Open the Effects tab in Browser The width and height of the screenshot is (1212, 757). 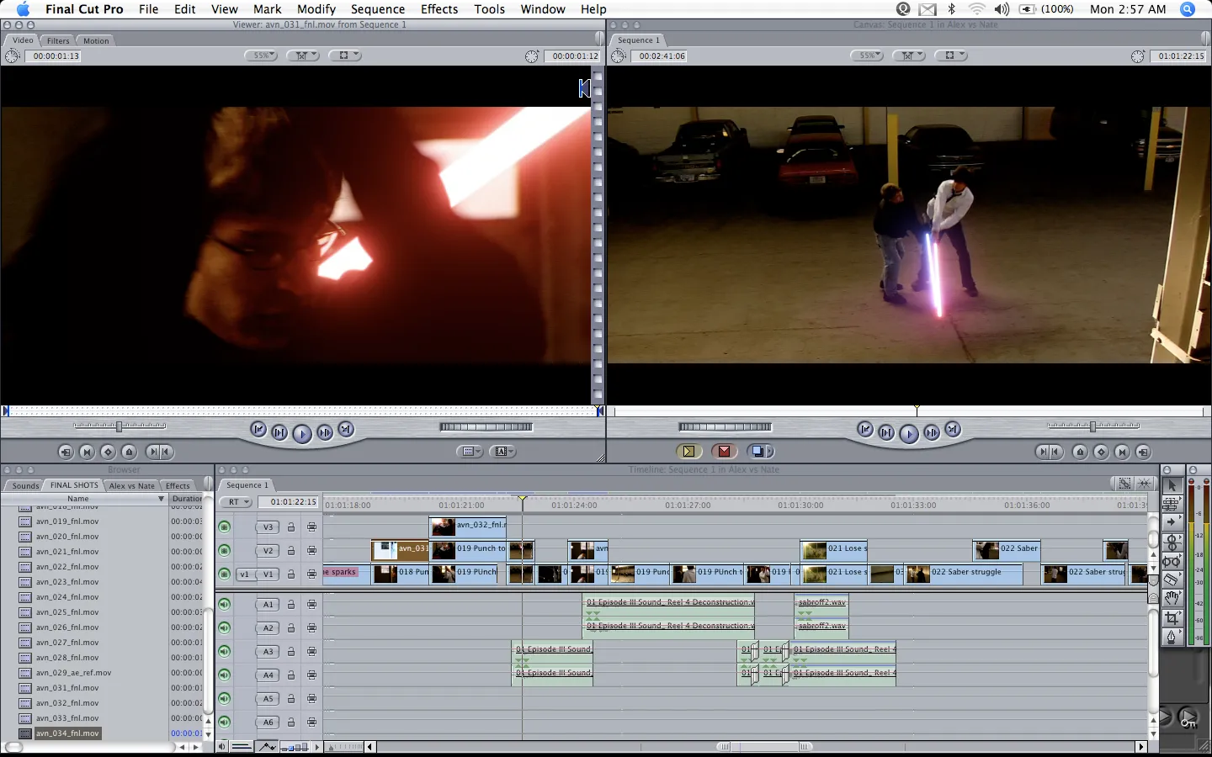coord(178,485)
